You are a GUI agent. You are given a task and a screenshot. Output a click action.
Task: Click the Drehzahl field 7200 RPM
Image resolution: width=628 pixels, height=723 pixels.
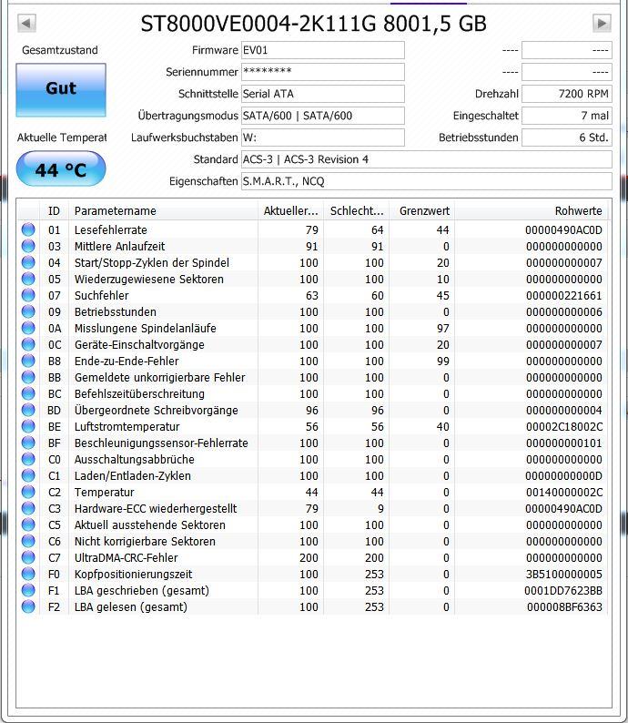(x=567, y=94)
